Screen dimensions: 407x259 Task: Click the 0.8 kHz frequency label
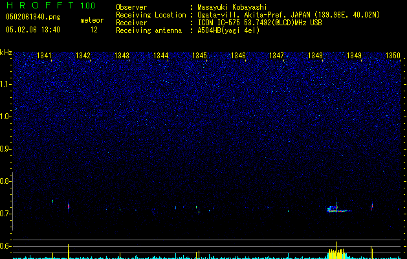[x=5, y=181]
